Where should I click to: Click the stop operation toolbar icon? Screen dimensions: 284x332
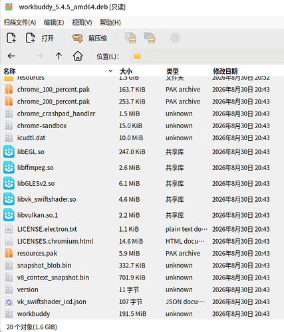(175, 38)
